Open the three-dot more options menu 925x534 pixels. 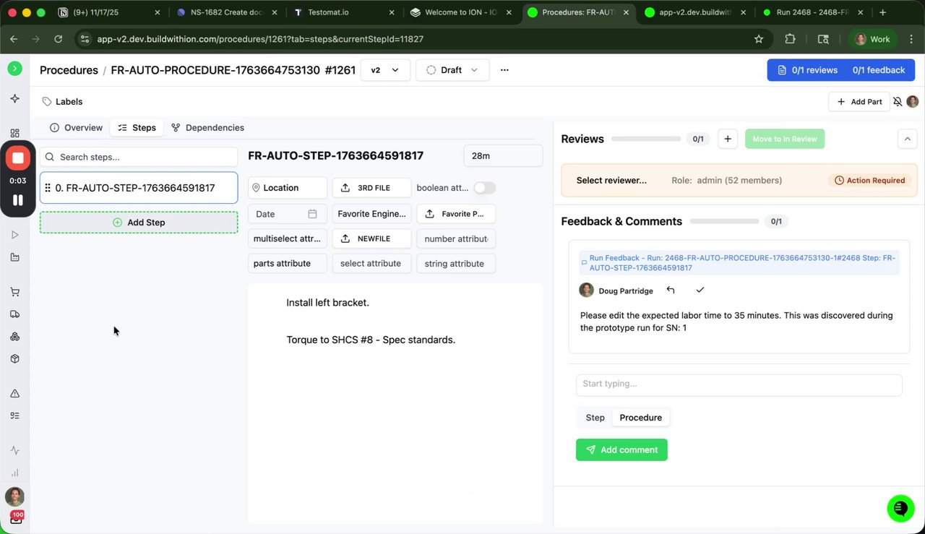click(x=504, y=70)
